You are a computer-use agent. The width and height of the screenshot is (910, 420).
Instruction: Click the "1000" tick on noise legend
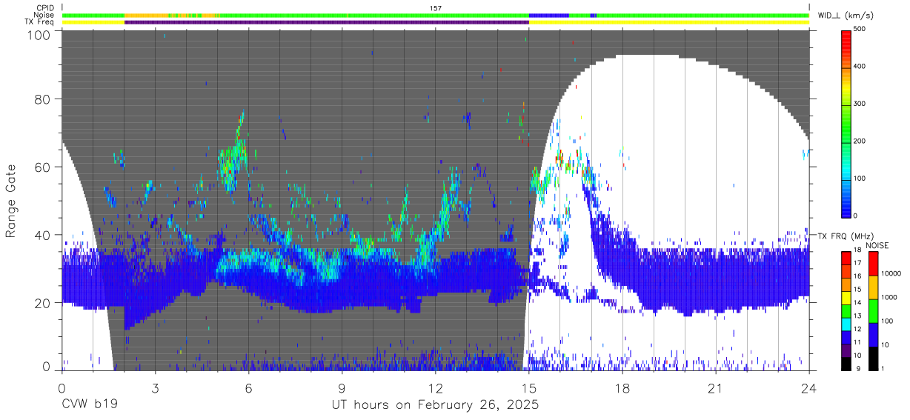(890, 297)
